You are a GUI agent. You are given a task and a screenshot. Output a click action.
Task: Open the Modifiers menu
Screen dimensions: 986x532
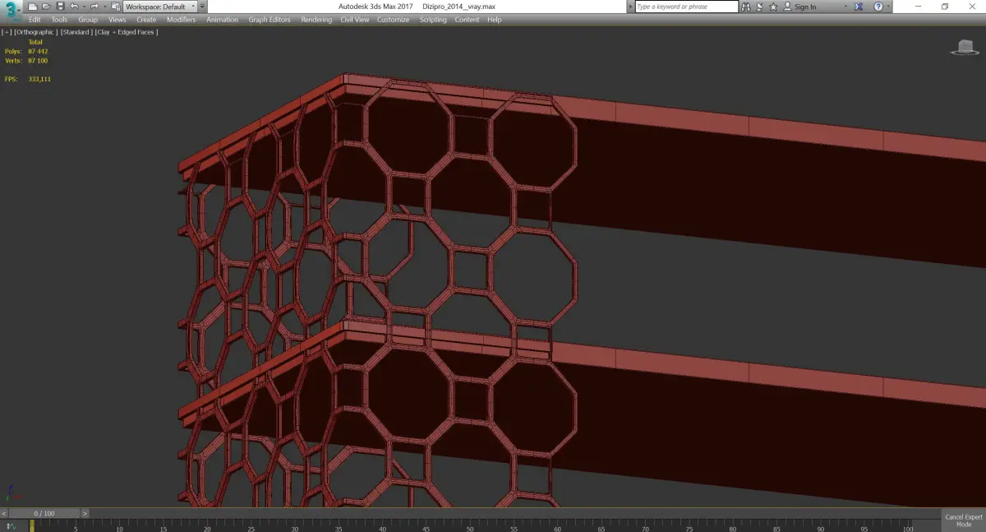(182, 20)
